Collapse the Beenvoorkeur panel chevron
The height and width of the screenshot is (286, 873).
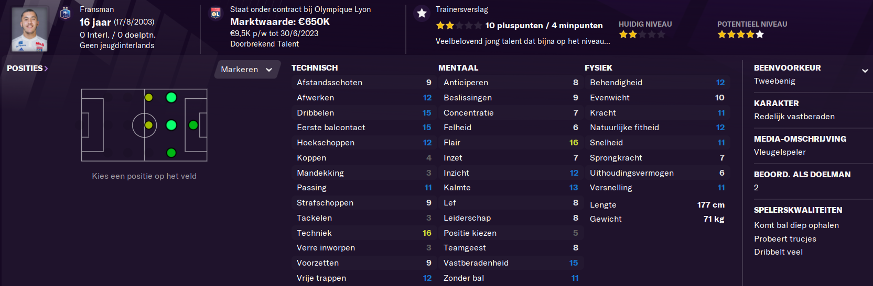click(x=865, y=71)
